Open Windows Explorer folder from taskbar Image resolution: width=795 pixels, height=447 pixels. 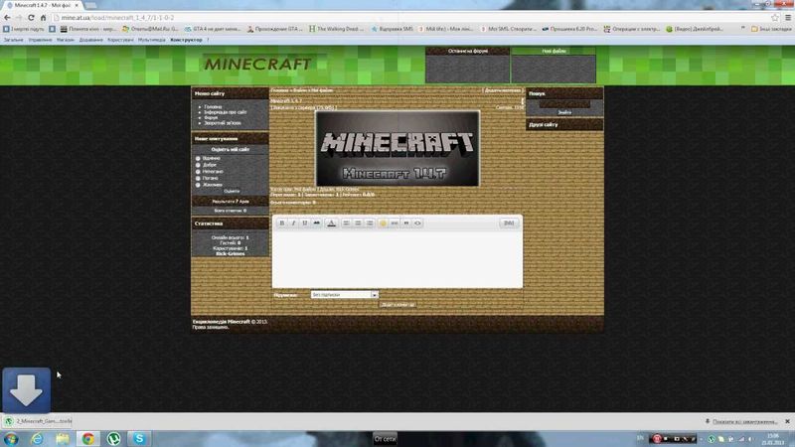(x=63, y=439)
